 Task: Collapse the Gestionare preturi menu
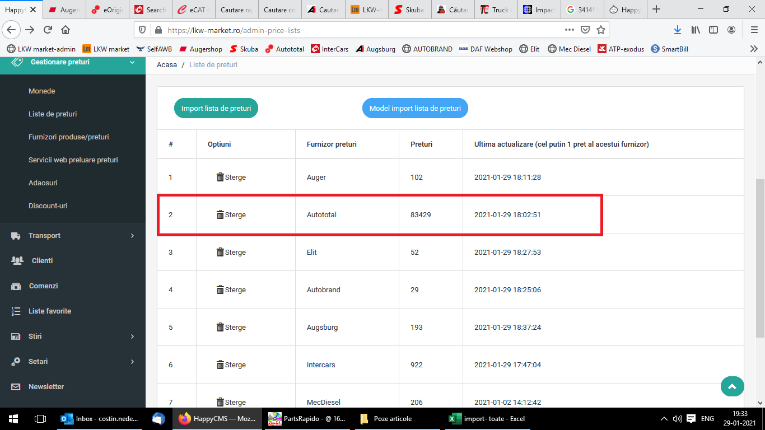pos(73,62)
